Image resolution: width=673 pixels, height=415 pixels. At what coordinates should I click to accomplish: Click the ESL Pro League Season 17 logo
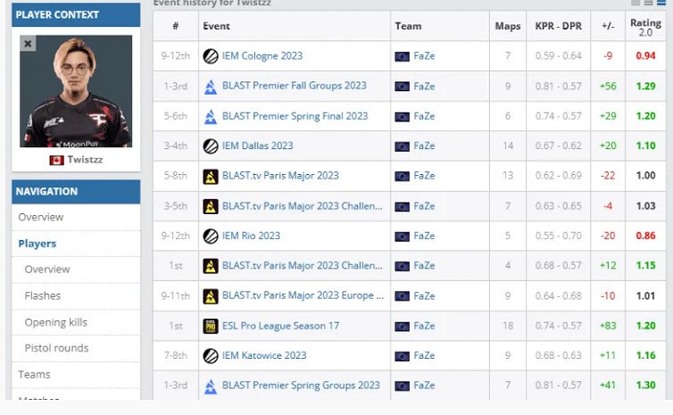click(x=211, y=326)
